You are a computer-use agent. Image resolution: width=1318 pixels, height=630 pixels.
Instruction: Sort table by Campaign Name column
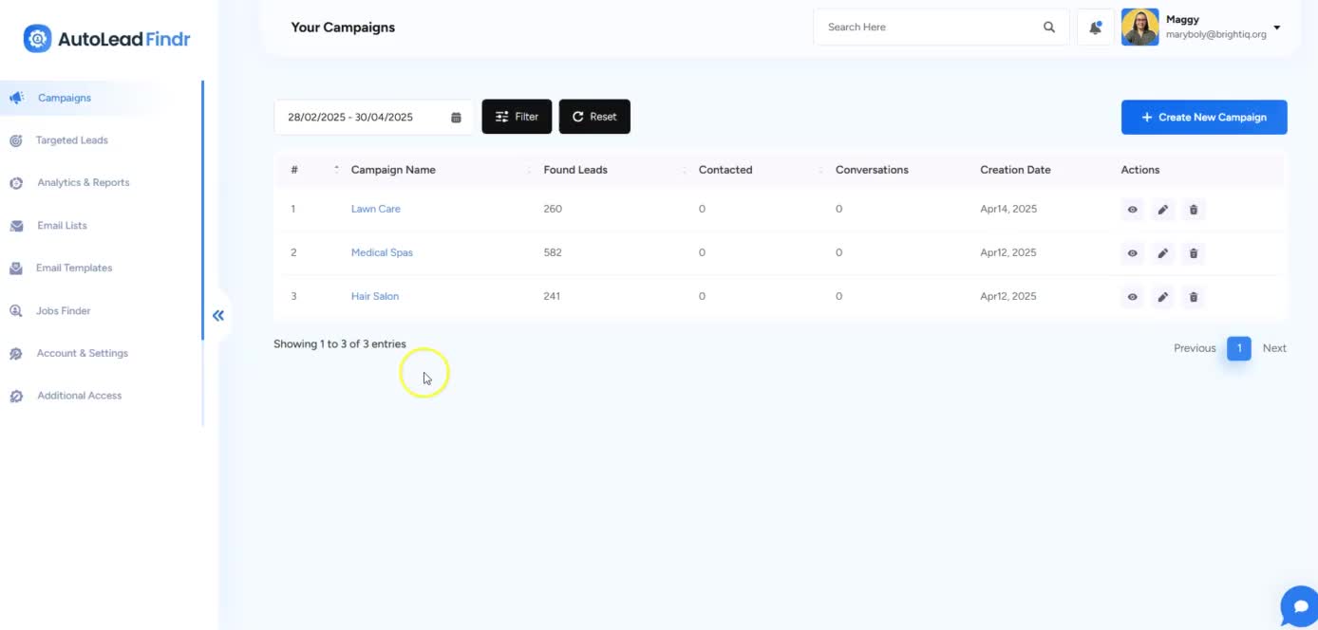coord(393,170)
